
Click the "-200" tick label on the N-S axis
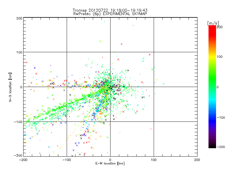pyautogui.click(x=18, y=155)
